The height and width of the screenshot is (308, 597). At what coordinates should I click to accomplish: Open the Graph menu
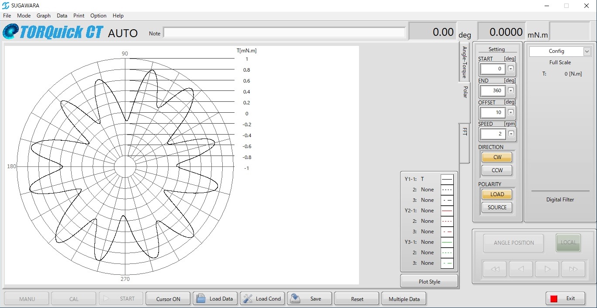pyautogui.click(x=44, y=15)
